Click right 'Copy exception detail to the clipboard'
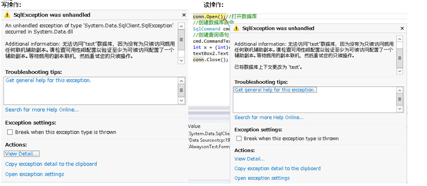Screen dimensions: 427x186 point(278,168)
